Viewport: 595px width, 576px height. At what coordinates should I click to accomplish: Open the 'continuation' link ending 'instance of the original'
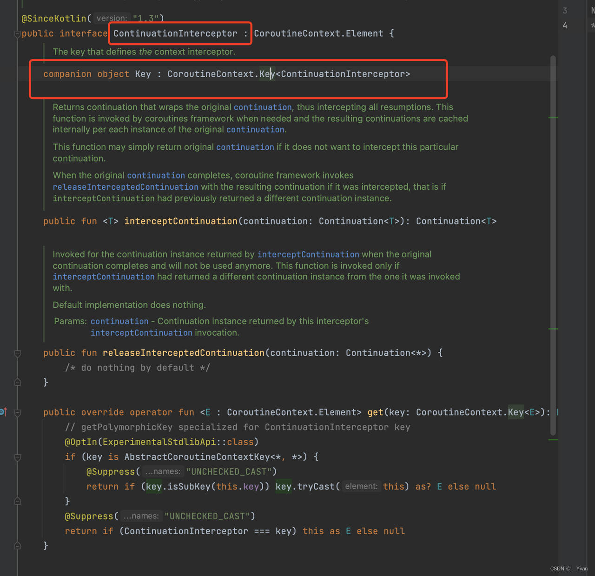[255, 130]
